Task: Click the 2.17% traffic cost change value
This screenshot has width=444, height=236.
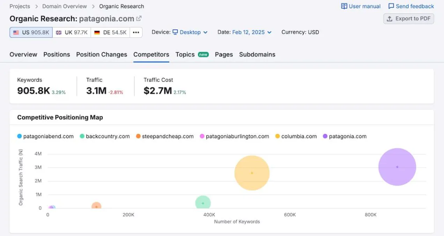Action: click(180, 93)
